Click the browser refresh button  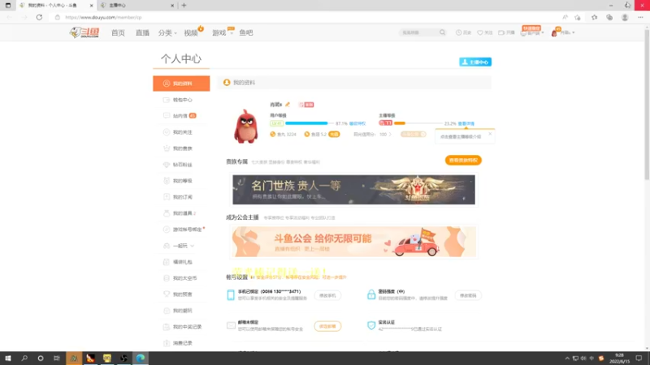point(39,17)
